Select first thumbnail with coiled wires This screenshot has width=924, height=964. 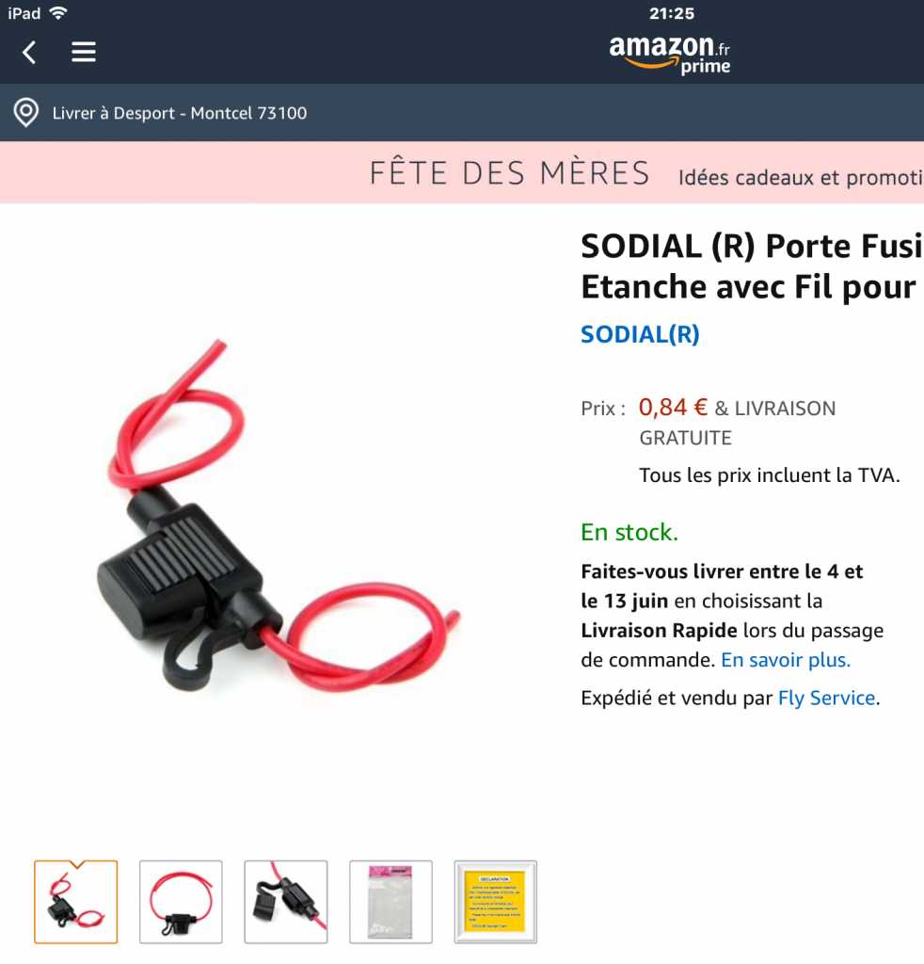pos(75,902)
